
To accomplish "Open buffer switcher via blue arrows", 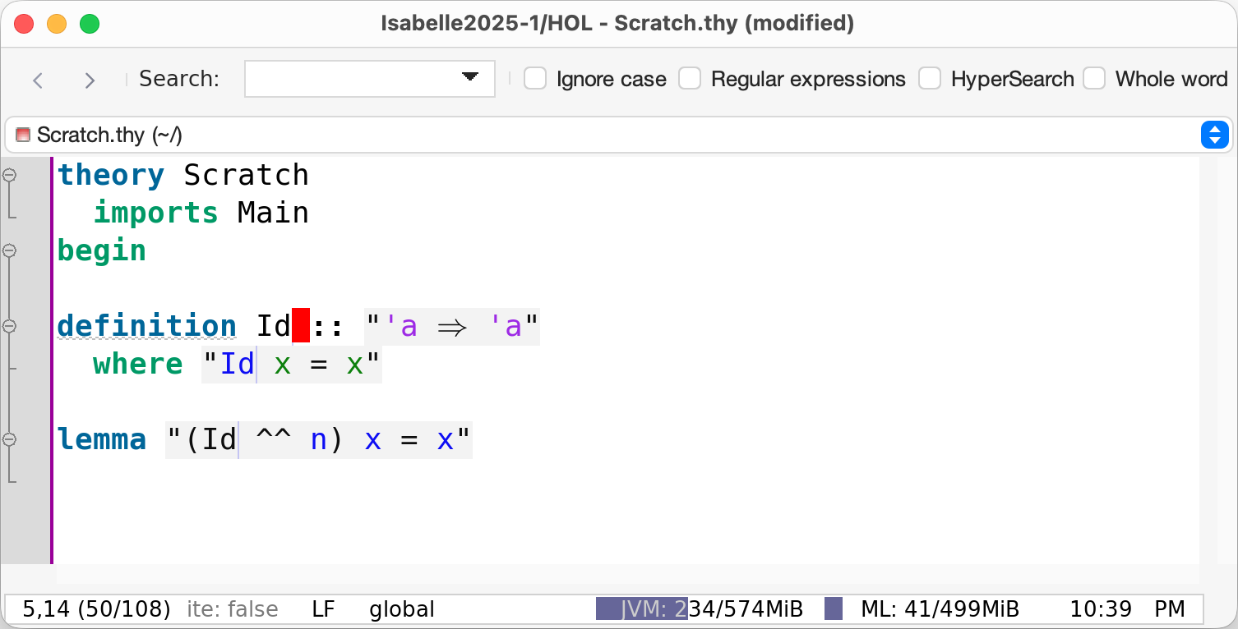I will 1214,135.
